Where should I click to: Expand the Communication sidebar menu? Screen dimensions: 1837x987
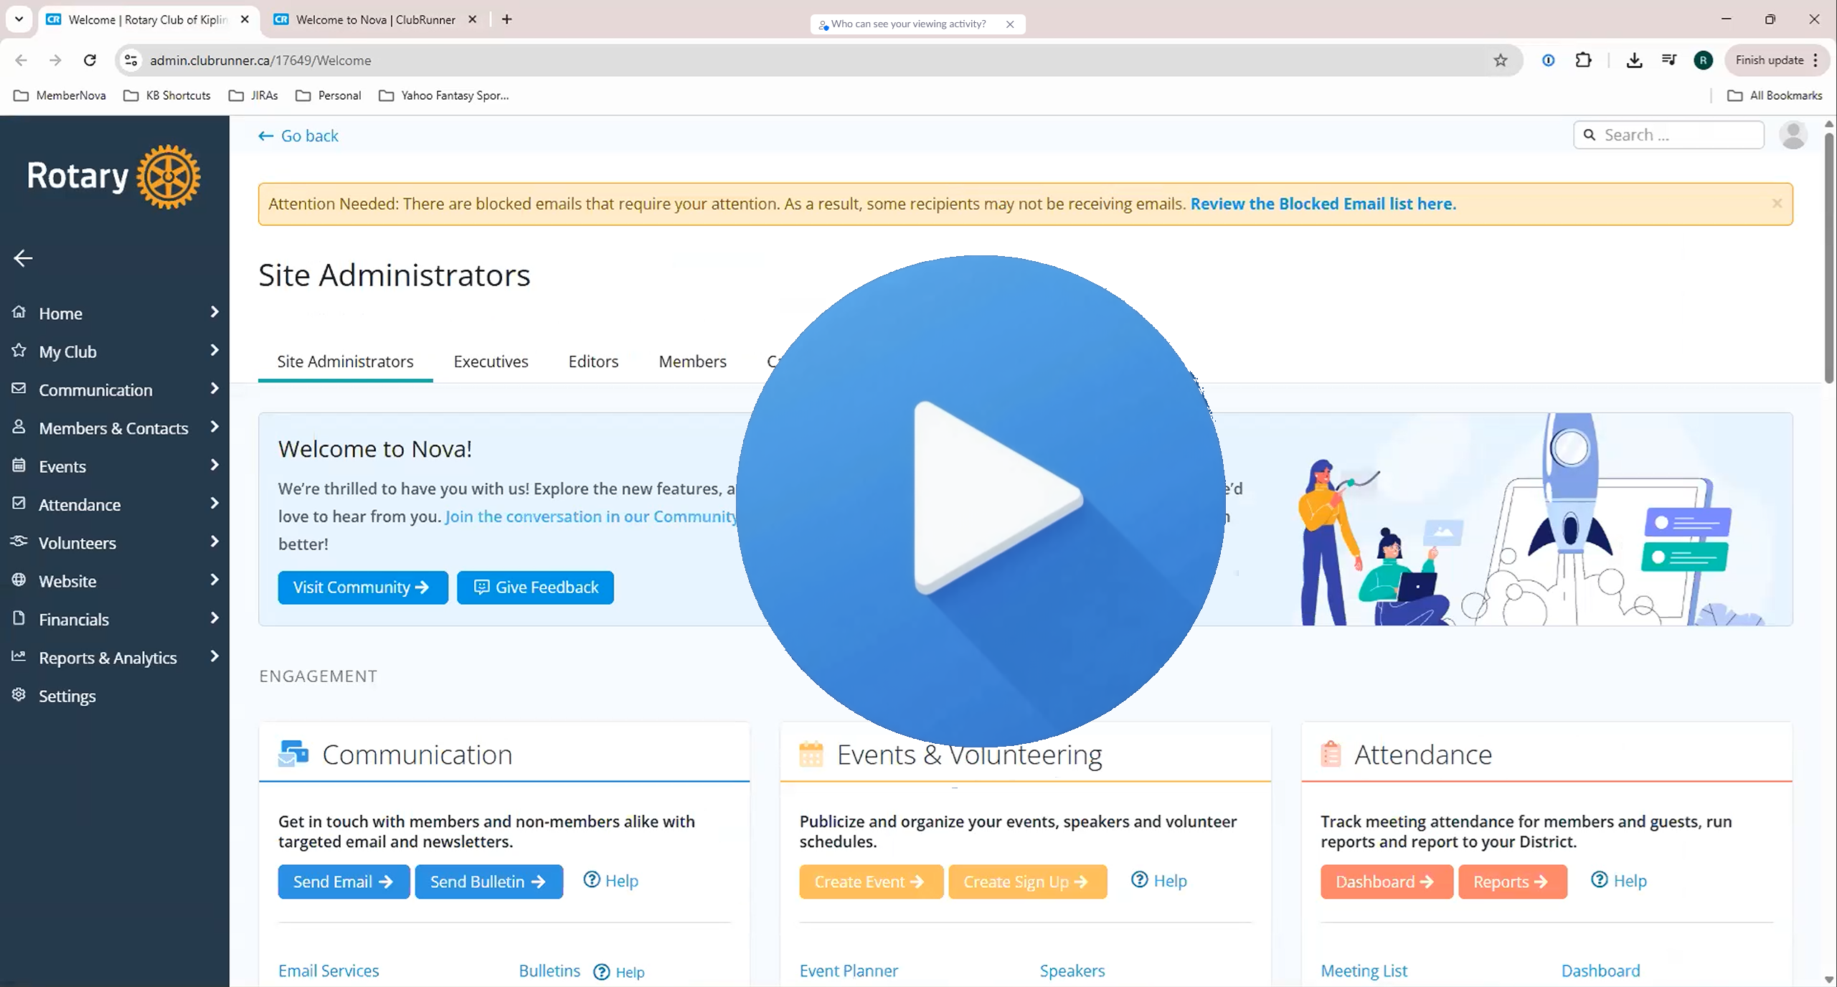[x=213, y=389]
